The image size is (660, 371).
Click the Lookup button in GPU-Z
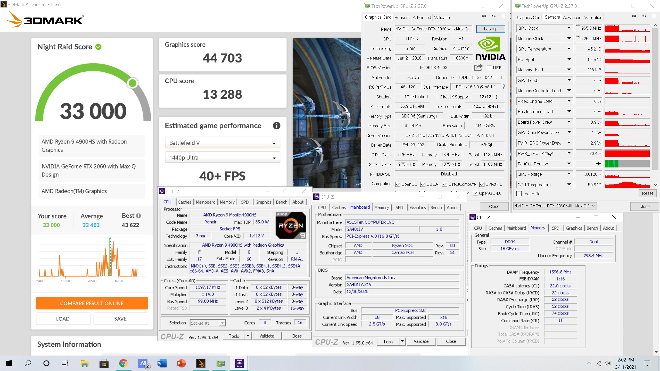click(x=490, y=29)
